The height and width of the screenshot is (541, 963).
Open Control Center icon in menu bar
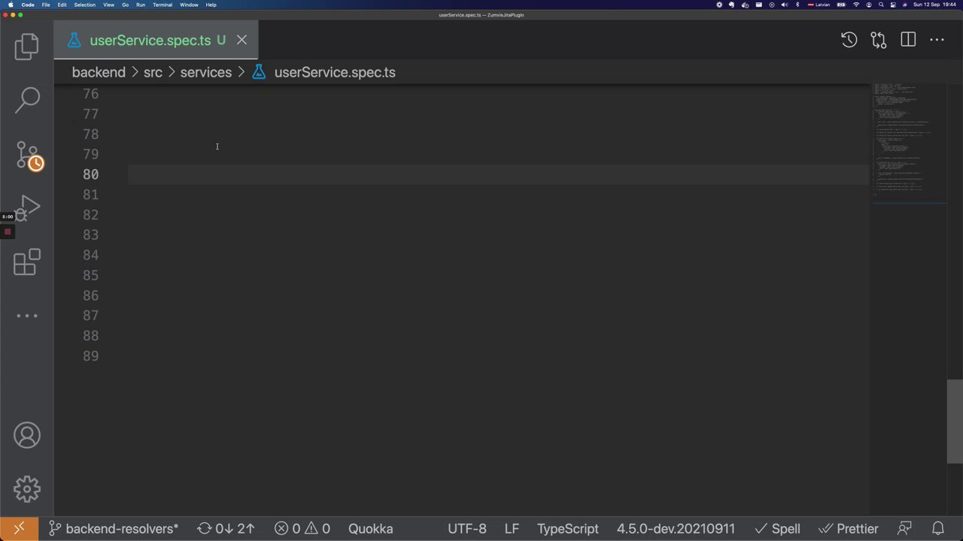coord(893,5)
